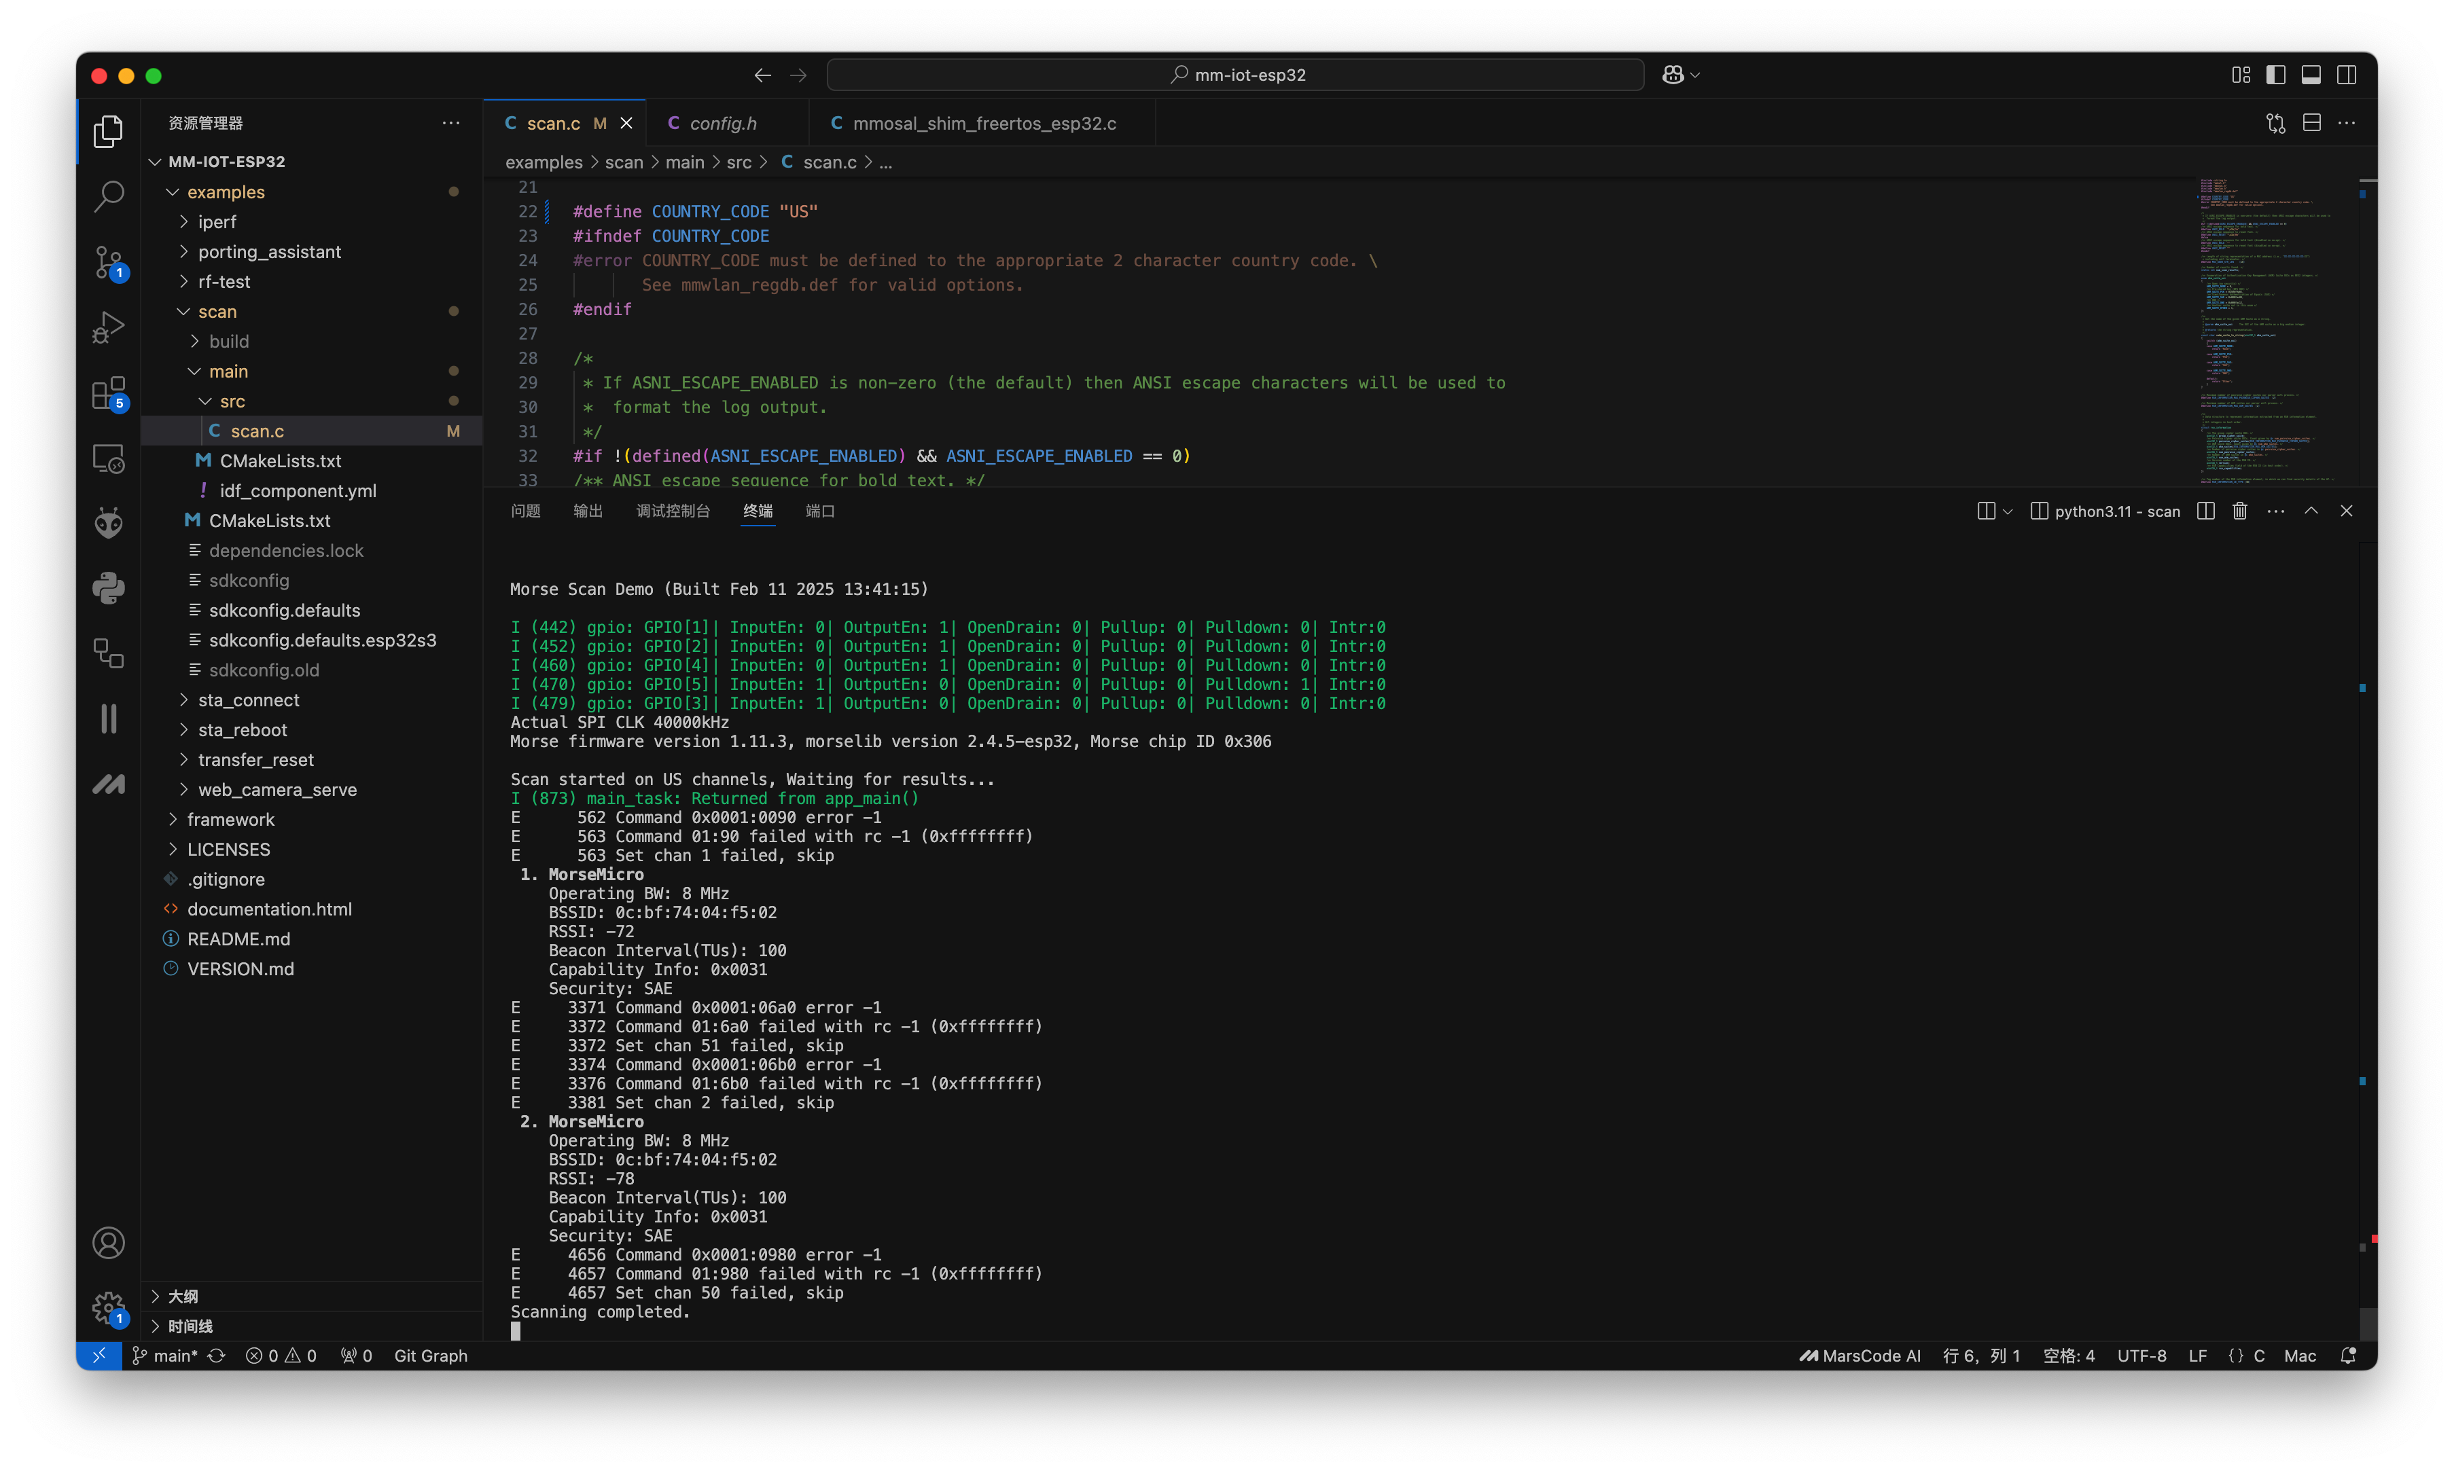The width and height of the screenshot is (2454, 1471).
Task: Switch to 调试控制台 debug console tab
Action: point(673,511)
